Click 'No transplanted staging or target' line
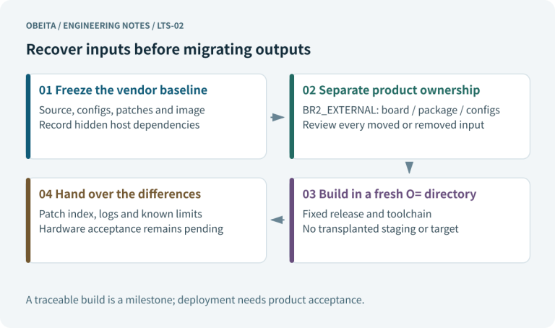This screenshot has height=328, width=555. point(381,229)
